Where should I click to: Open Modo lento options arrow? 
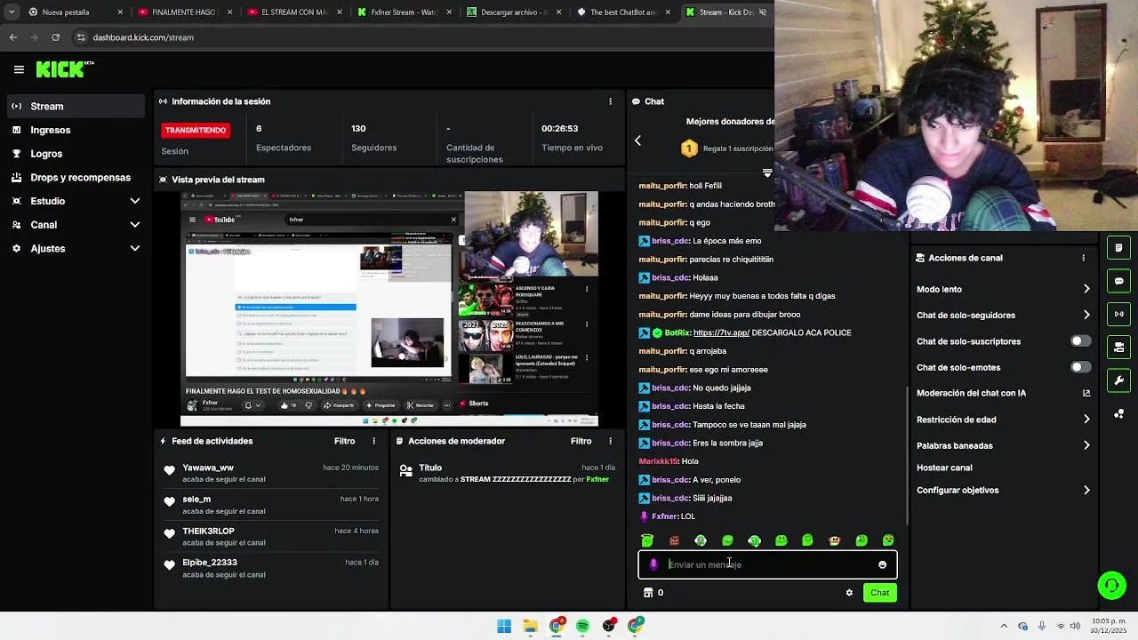pos(1086,289)
